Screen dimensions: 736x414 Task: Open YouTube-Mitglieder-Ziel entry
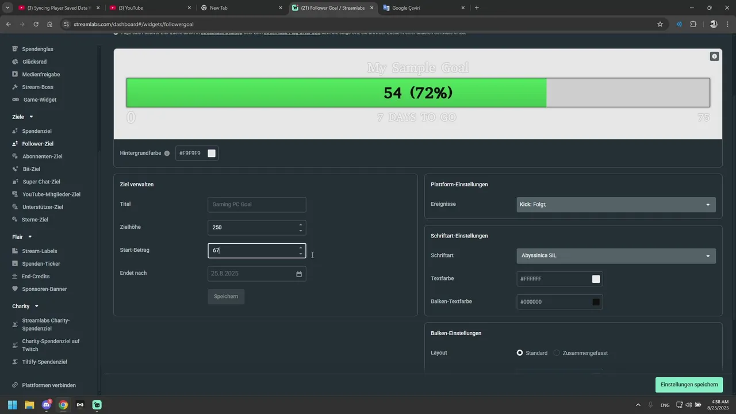[x=51, y=194]
